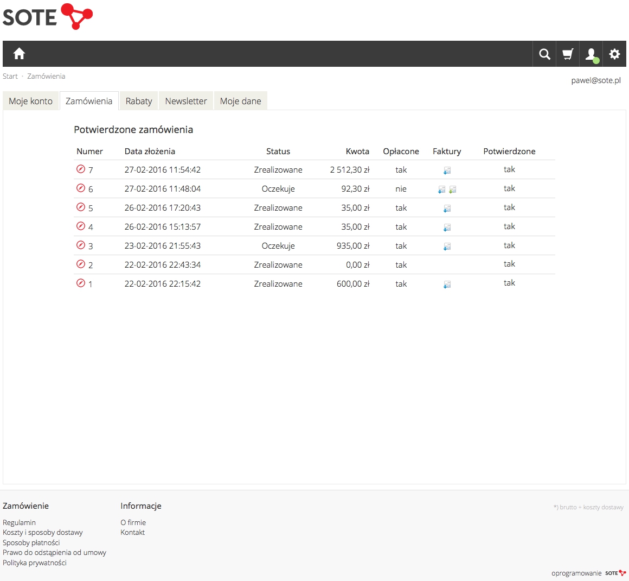
Task: Click the amount 935,00 zł
Action: (353, 245)
